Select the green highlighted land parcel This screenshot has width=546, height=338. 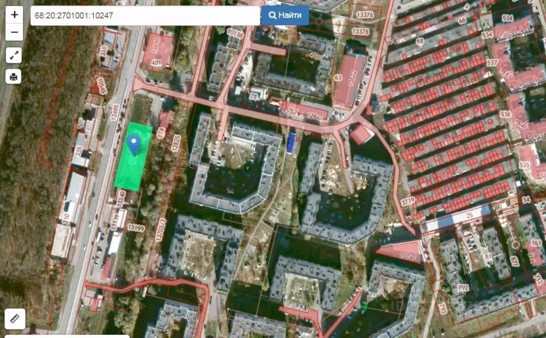point(133,157)
